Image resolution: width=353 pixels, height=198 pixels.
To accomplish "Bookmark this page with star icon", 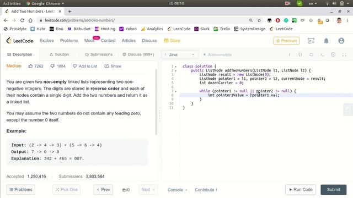I will (259, 20).
